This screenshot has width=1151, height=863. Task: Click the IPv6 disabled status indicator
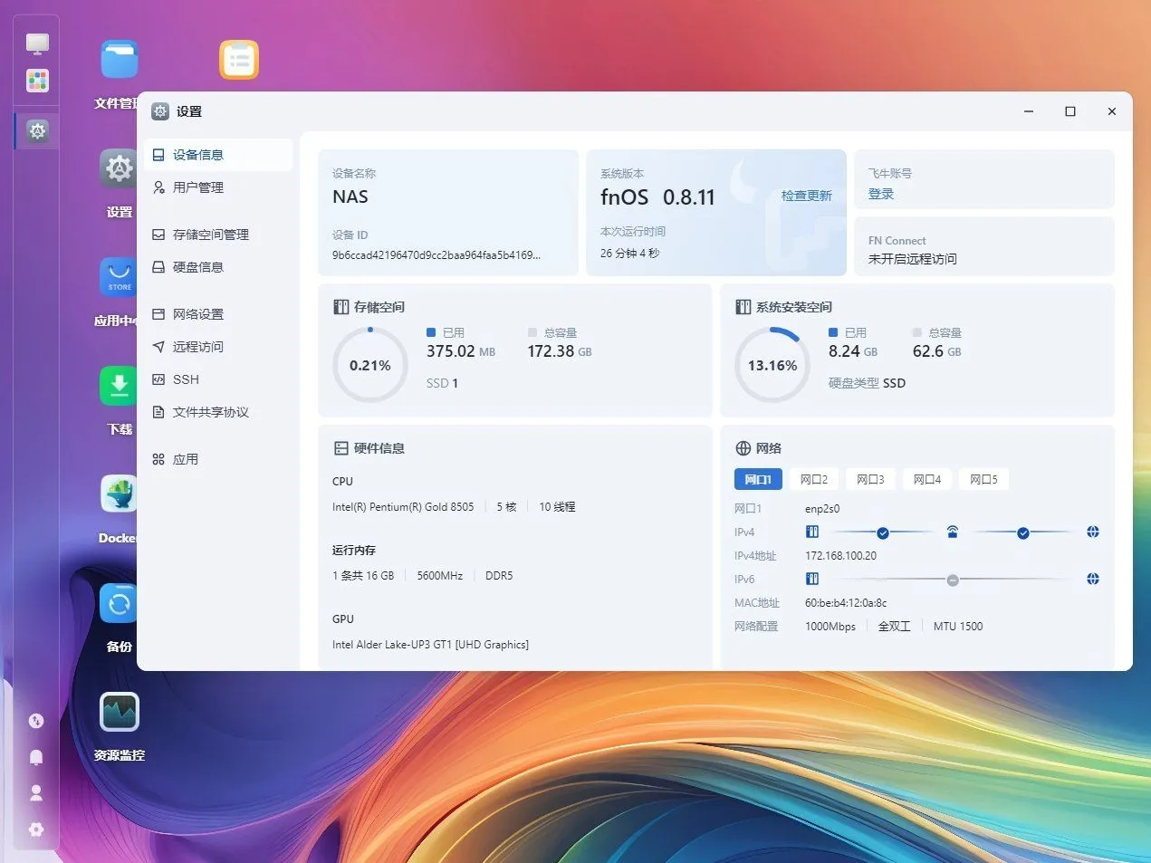(x=953, y=579)
